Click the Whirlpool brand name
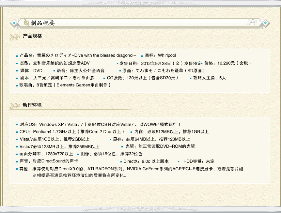The width and height of the screenshot is (281, 213). 167,55
